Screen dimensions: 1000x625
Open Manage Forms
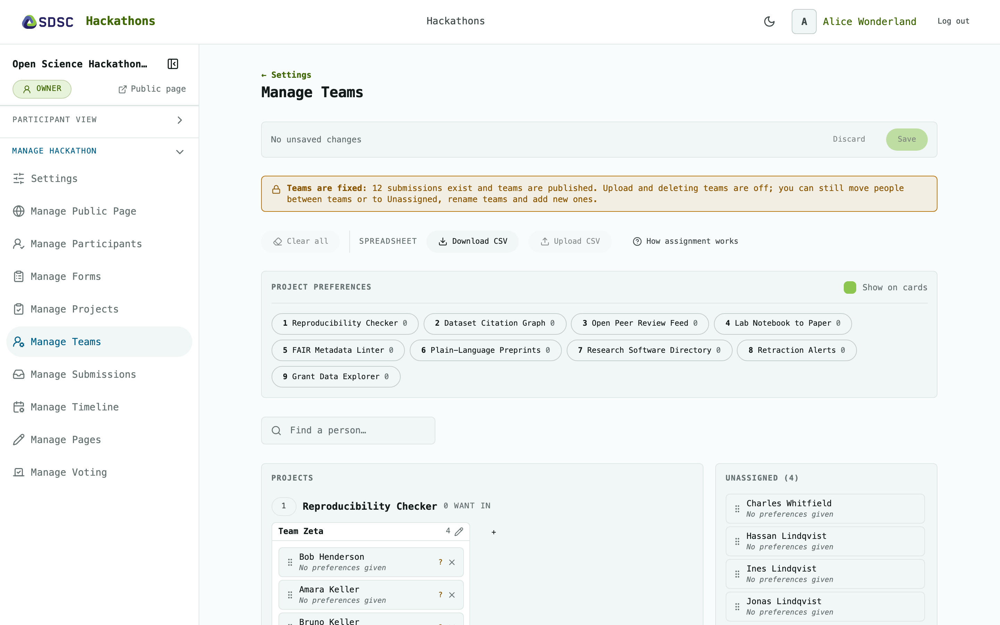[99, 276]
